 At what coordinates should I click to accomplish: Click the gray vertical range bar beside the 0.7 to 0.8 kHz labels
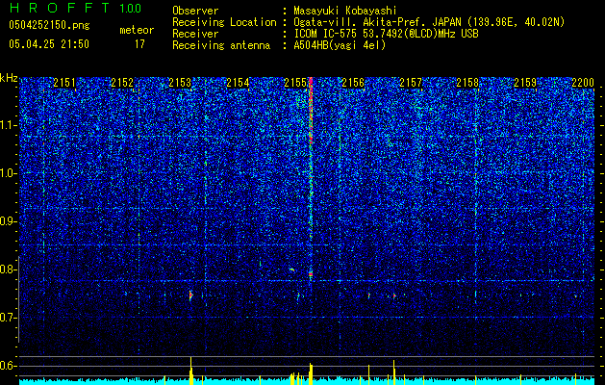tap(18, 299)
